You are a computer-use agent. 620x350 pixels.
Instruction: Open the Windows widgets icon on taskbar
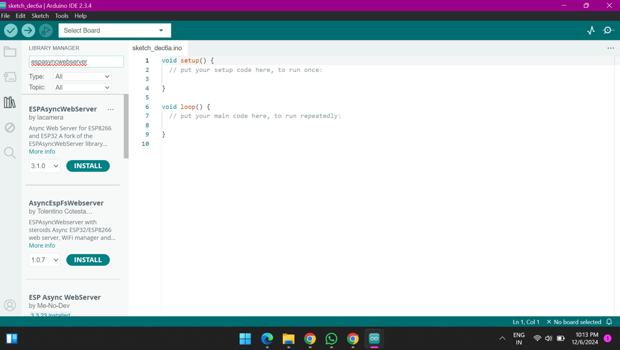click(x=12, y=339)
